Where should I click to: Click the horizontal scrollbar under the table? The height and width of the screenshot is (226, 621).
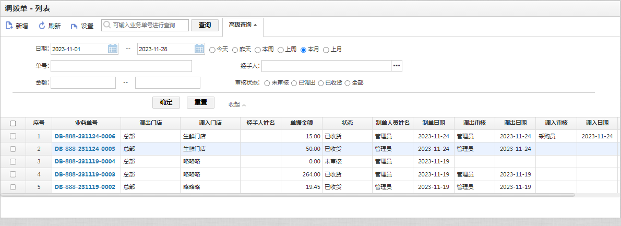[288, 195]
